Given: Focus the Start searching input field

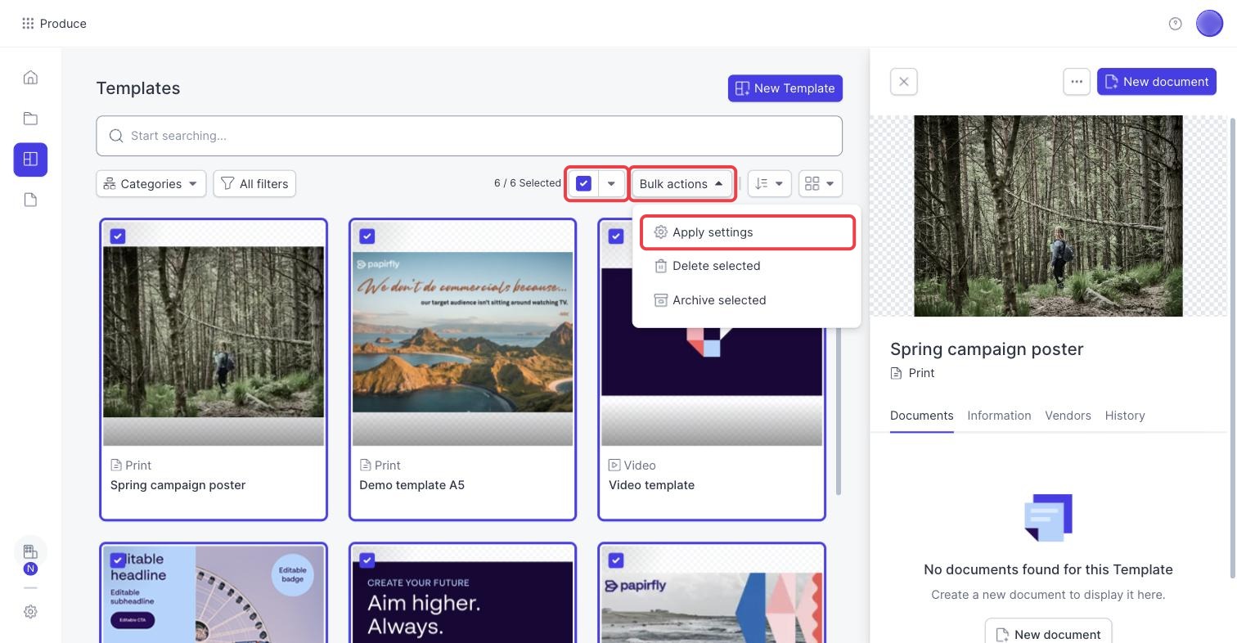Looking at the screenshot, I should click(x=469, y=136).
